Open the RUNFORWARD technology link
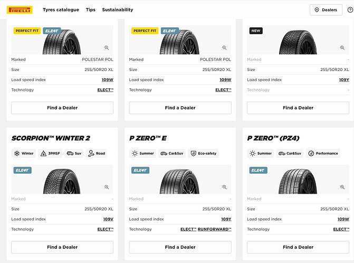 pyautogui.click(x=214, y=229)
